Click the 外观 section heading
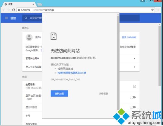Viewport: 163px width, 126px height. pyautogui.click(x=24, y=77)
